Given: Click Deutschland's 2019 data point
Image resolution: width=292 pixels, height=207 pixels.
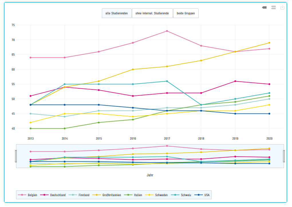Looking at the screenshot, I should 235,81.
